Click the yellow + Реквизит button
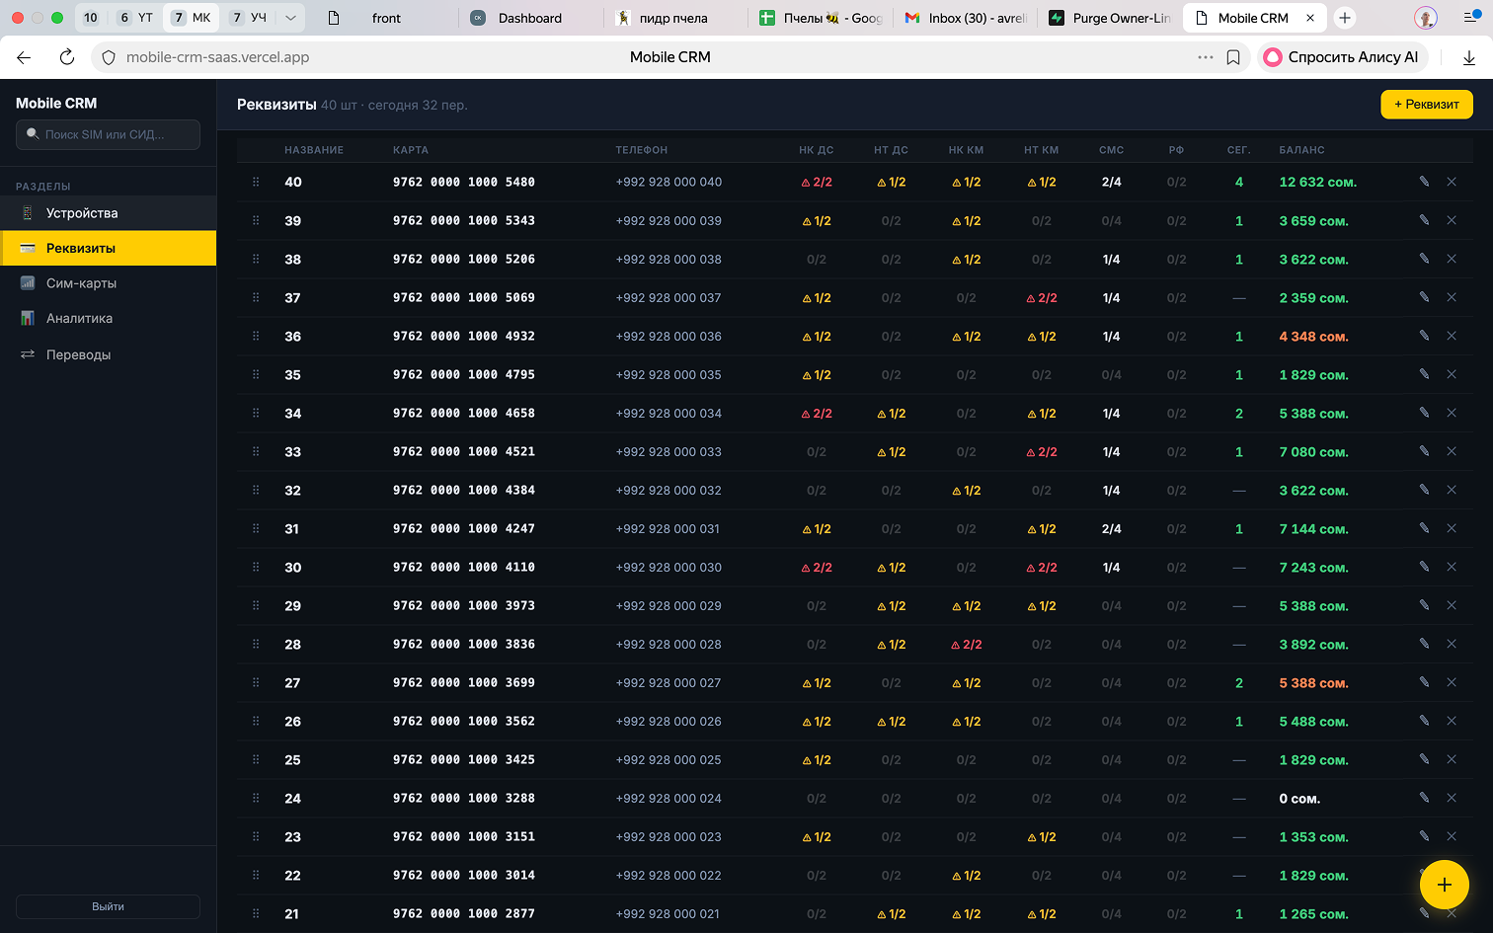The image size is (1493, 933). coord(1427,105)
